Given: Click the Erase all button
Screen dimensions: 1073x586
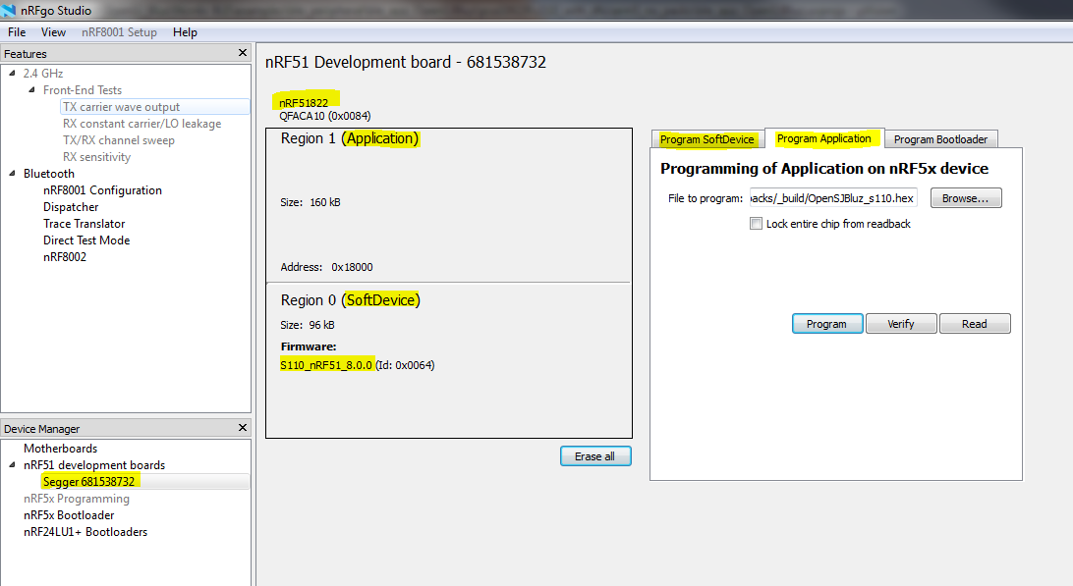Looking at the screenshot, I should tap(595, 456).
